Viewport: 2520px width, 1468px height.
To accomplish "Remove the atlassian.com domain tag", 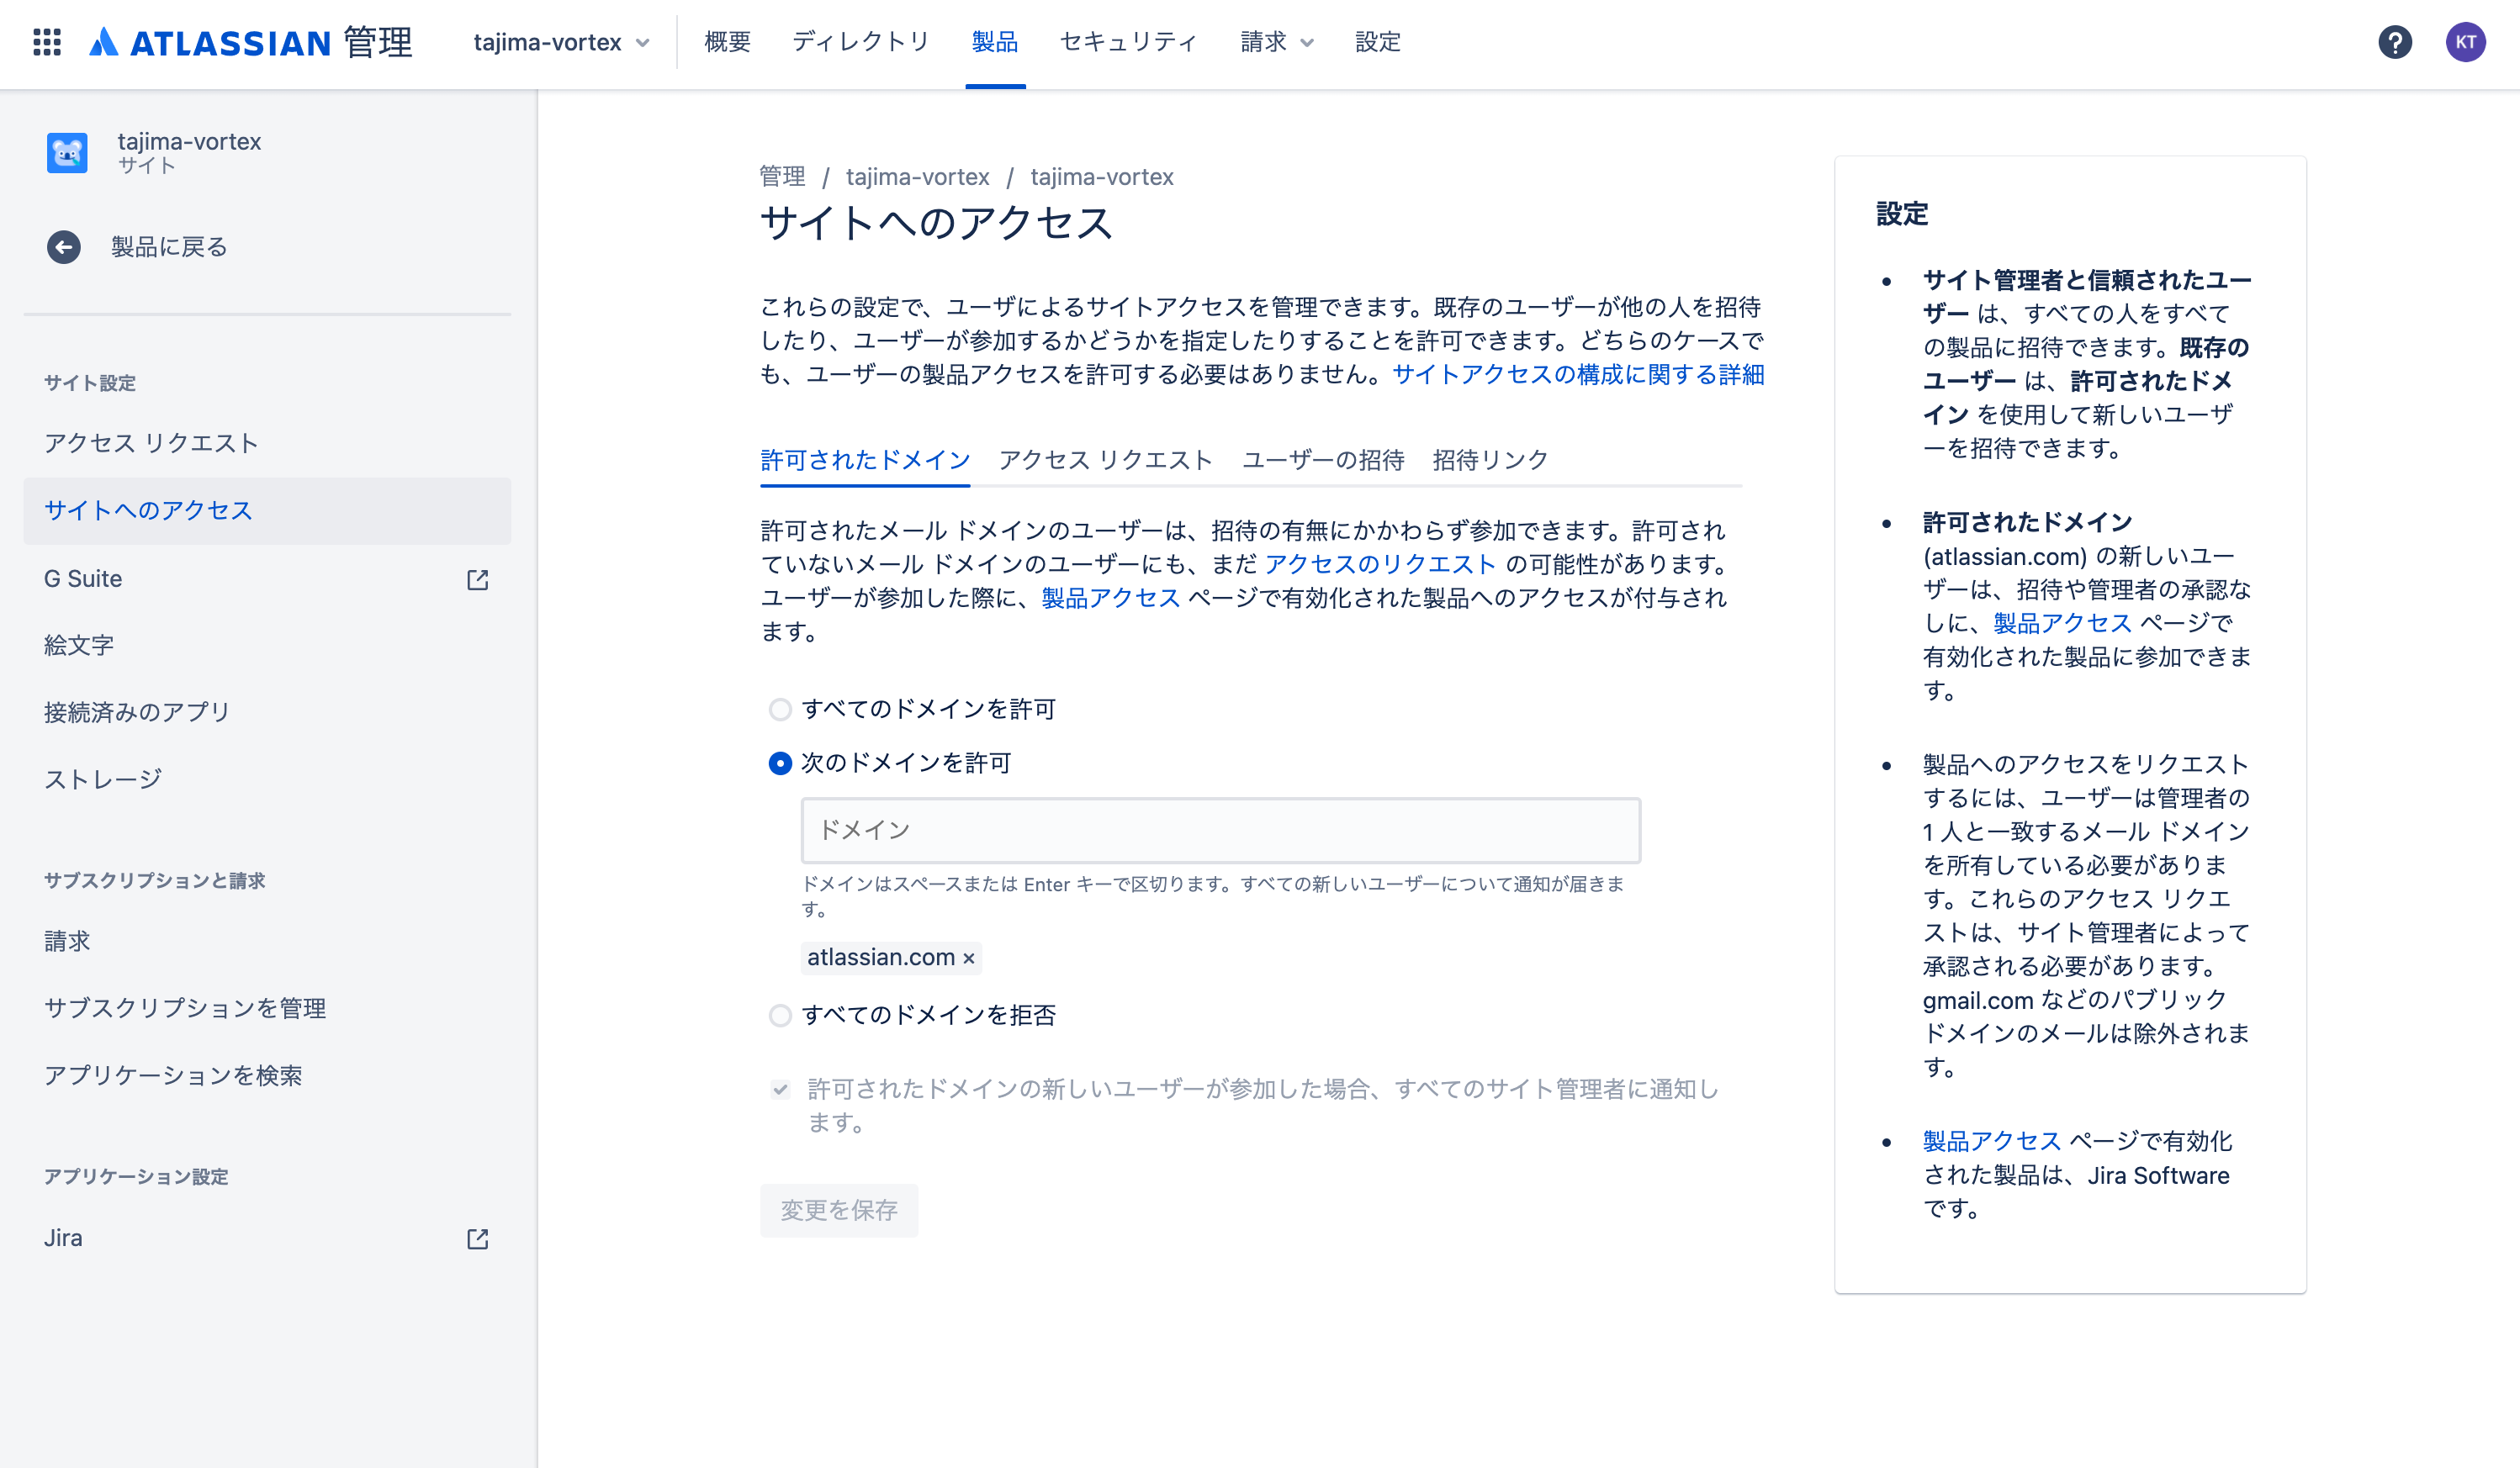I will (x=968, y=958).
